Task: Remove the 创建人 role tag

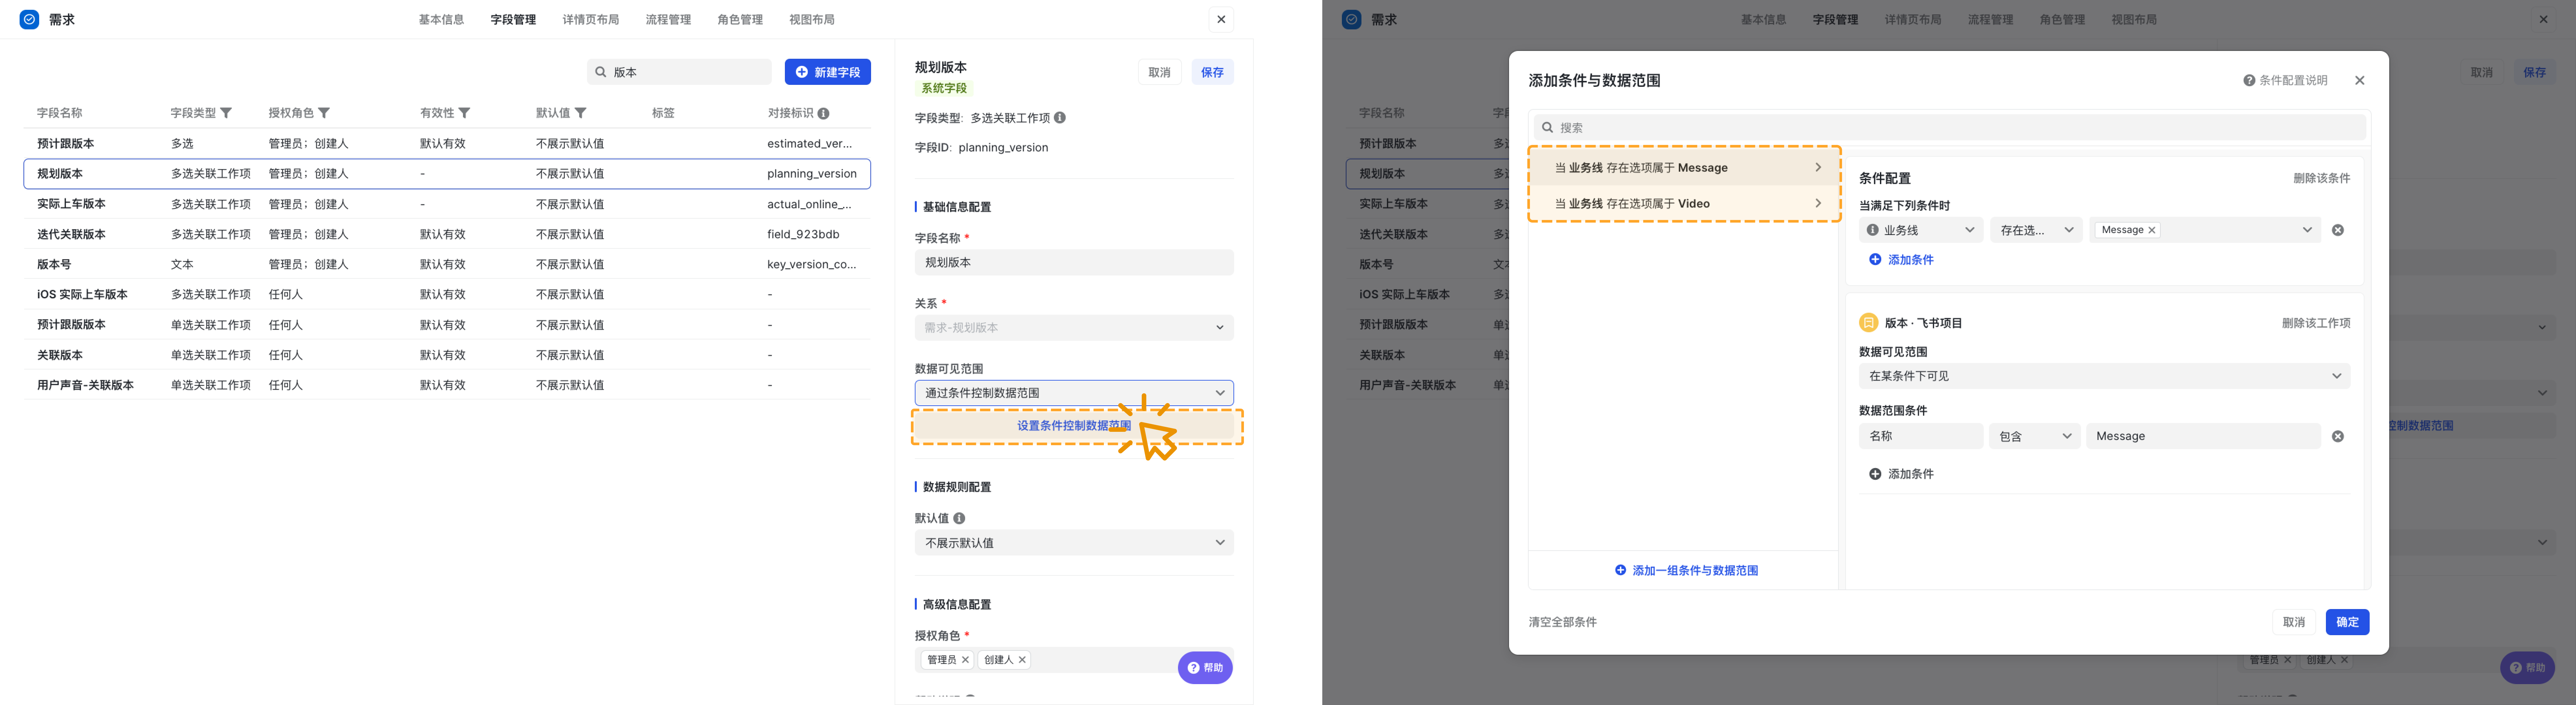Action: pyautogui.click(x=1022, y=660)
